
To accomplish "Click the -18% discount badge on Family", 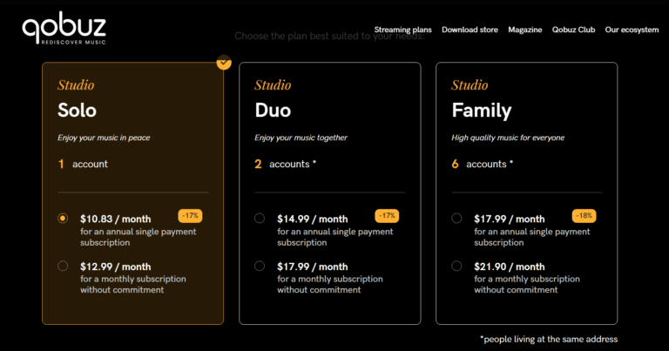I will pyautogui.click(x=584, y=215).
